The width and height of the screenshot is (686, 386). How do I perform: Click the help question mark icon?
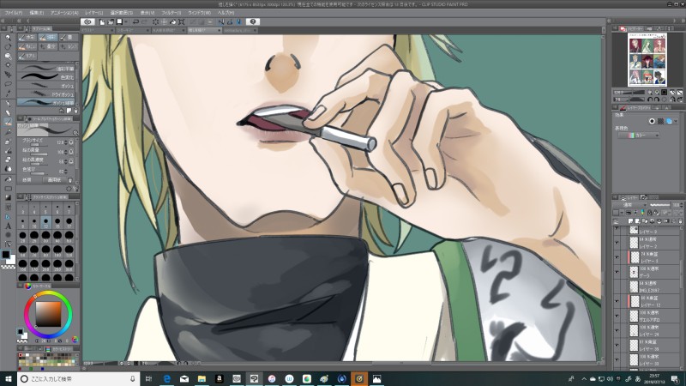click(x=252, y=21)
